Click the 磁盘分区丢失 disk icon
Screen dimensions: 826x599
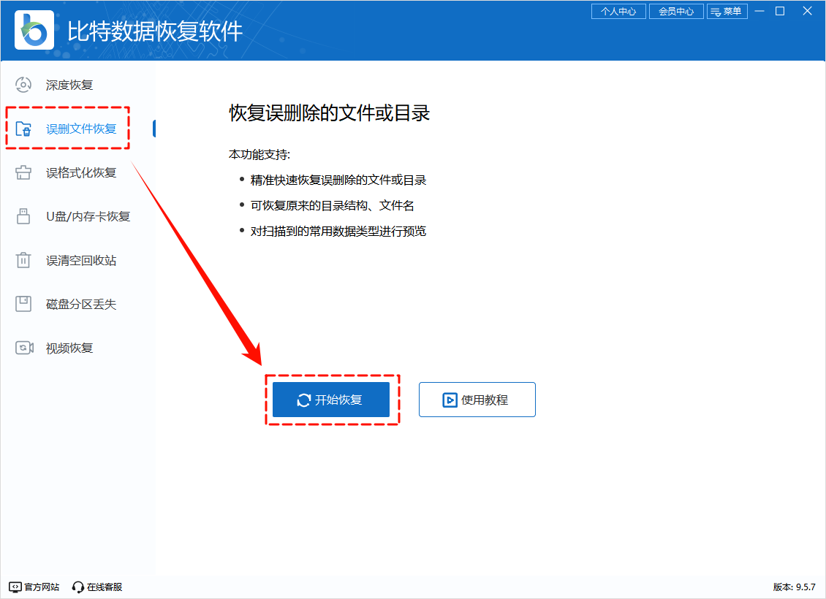pyautogui.click(x=23, y=304)
